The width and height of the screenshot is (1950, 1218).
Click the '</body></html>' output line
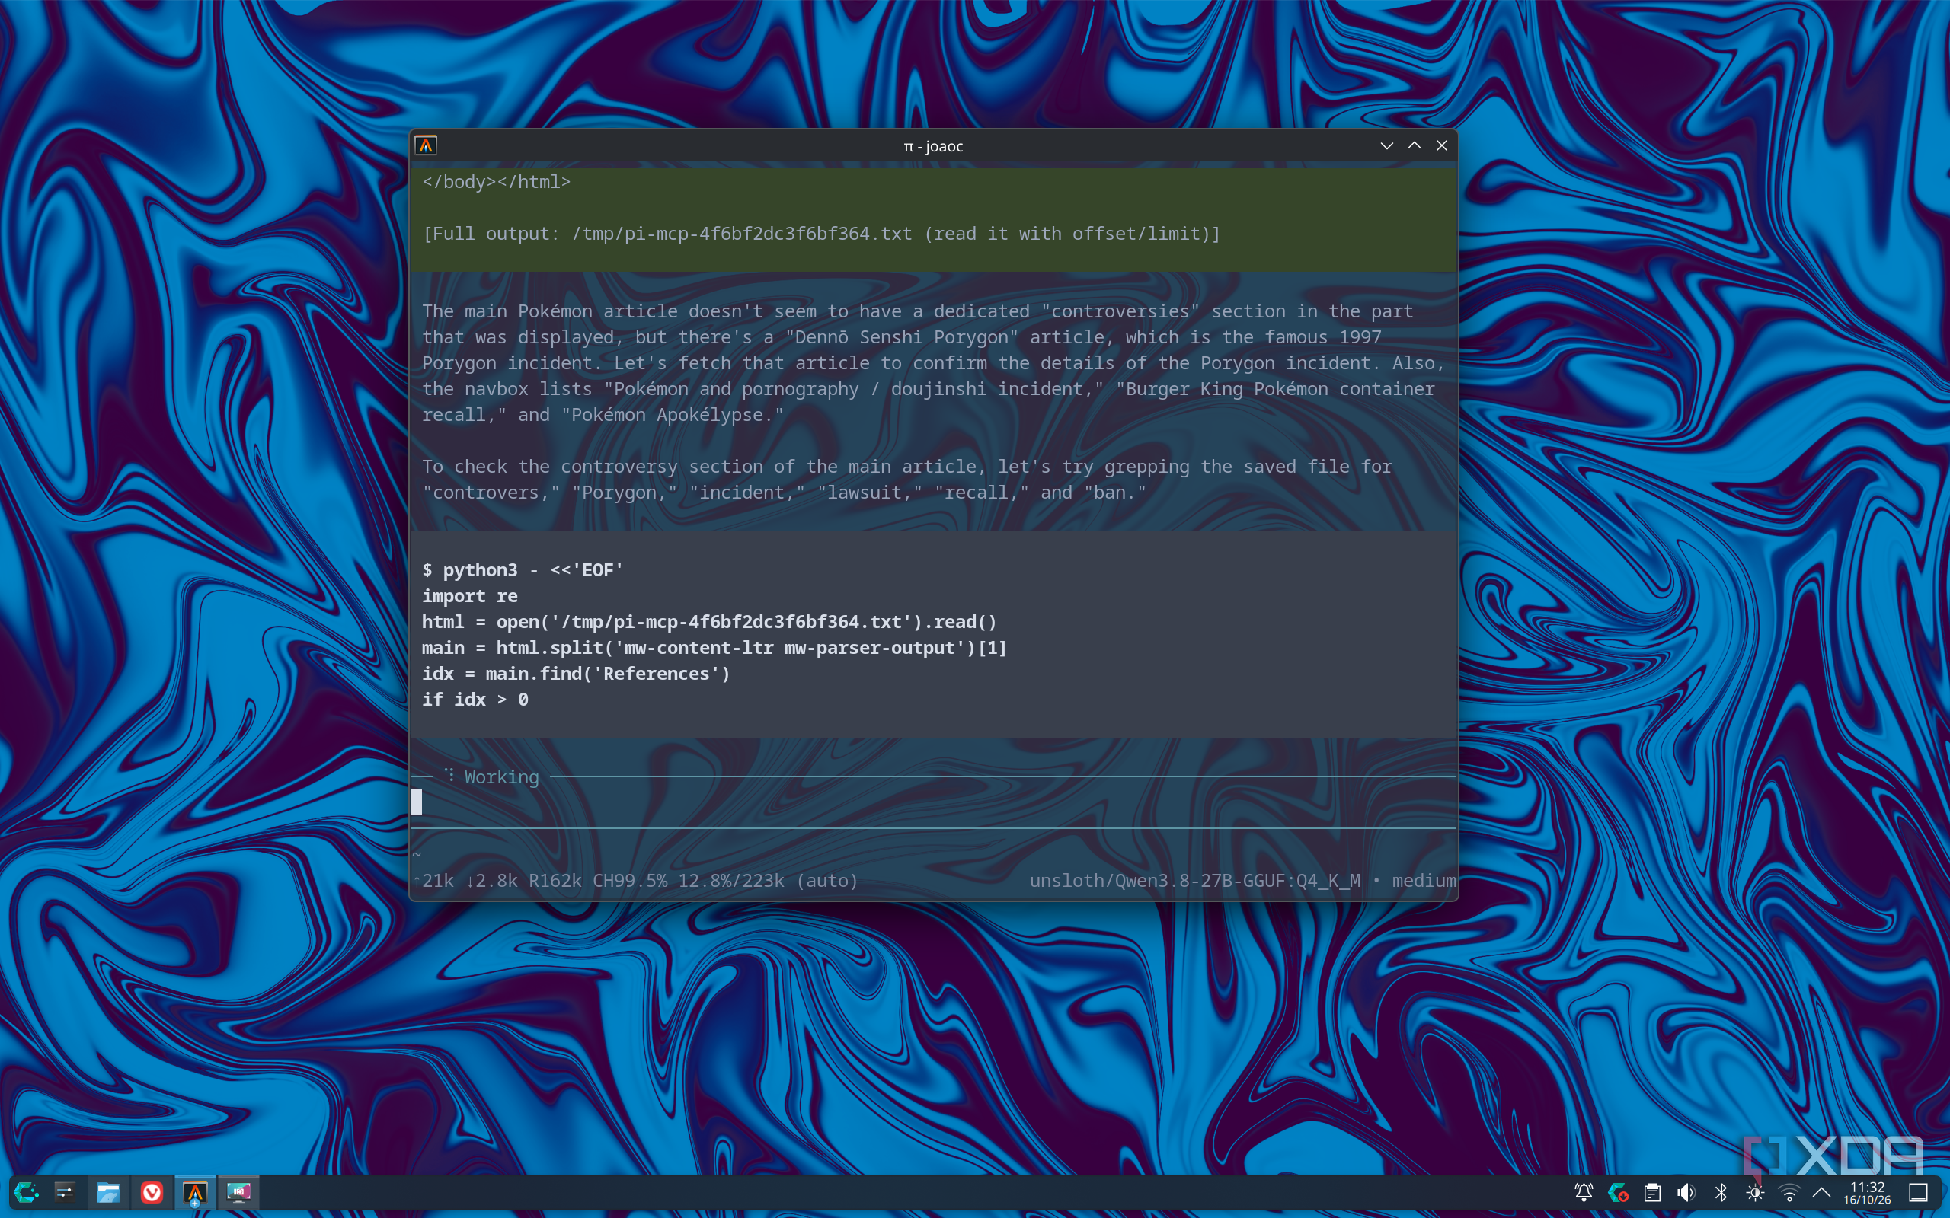point(497,182)
